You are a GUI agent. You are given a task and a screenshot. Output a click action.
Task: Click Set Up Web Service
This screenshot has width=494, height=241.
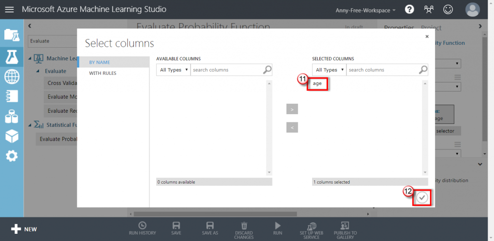pyautogui.click(x=311, y=230)
